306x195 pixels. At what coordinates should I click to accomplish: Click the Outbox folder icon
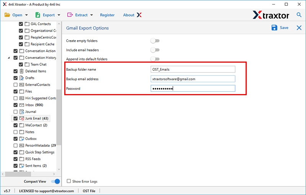[x=22, y=139]
